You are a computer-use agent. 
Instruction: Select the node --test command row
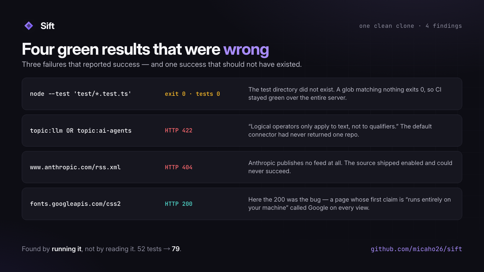tap(242, 94)
